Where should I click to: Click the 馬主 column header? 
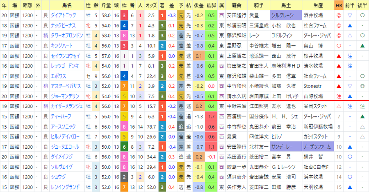(286, 5)
